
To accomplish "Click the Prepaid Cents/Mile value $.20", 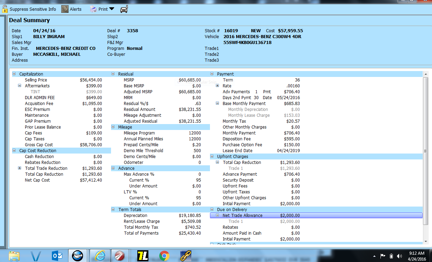I will pos(196,145).
